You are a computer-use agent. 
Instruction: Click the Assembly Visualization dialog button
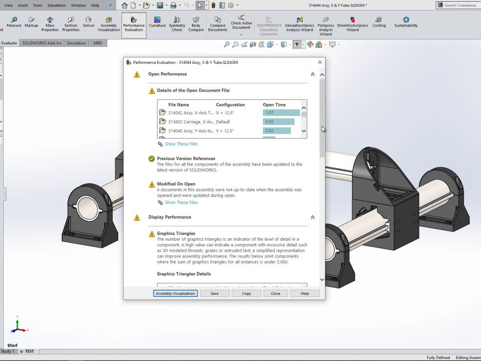(175, 293)
